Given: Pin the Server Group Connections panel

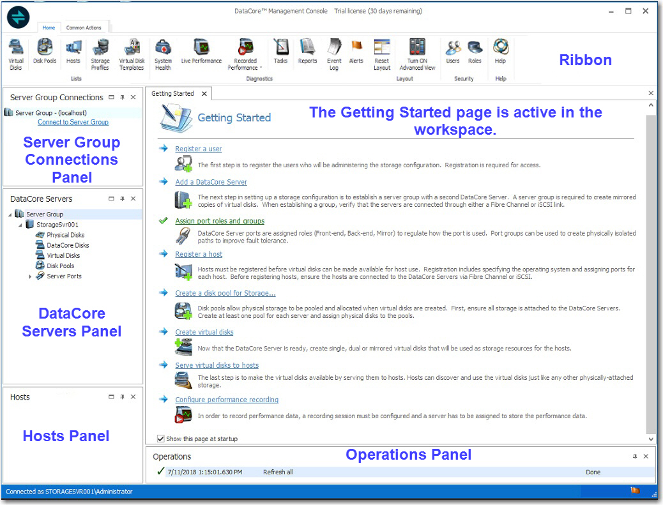Looking at the screenshot, I should click(122, 97).
